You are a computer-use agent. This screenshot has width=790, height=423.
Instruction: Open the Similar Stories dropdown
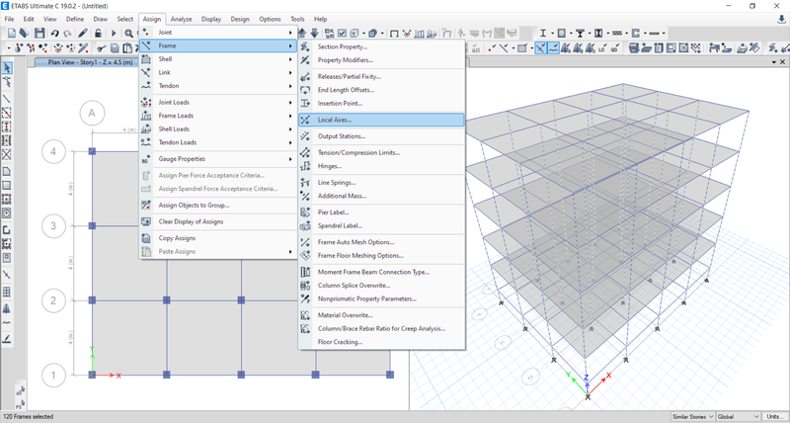(x=692, y=416)
